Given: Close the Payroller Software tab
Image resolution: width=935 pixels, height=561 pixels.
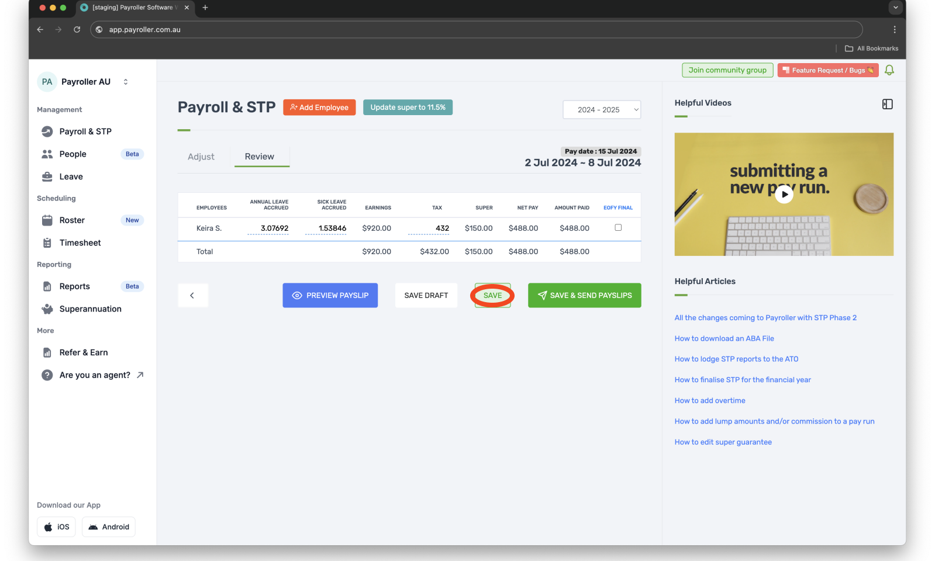Looking at the screenshot, I should click(187, 8).
